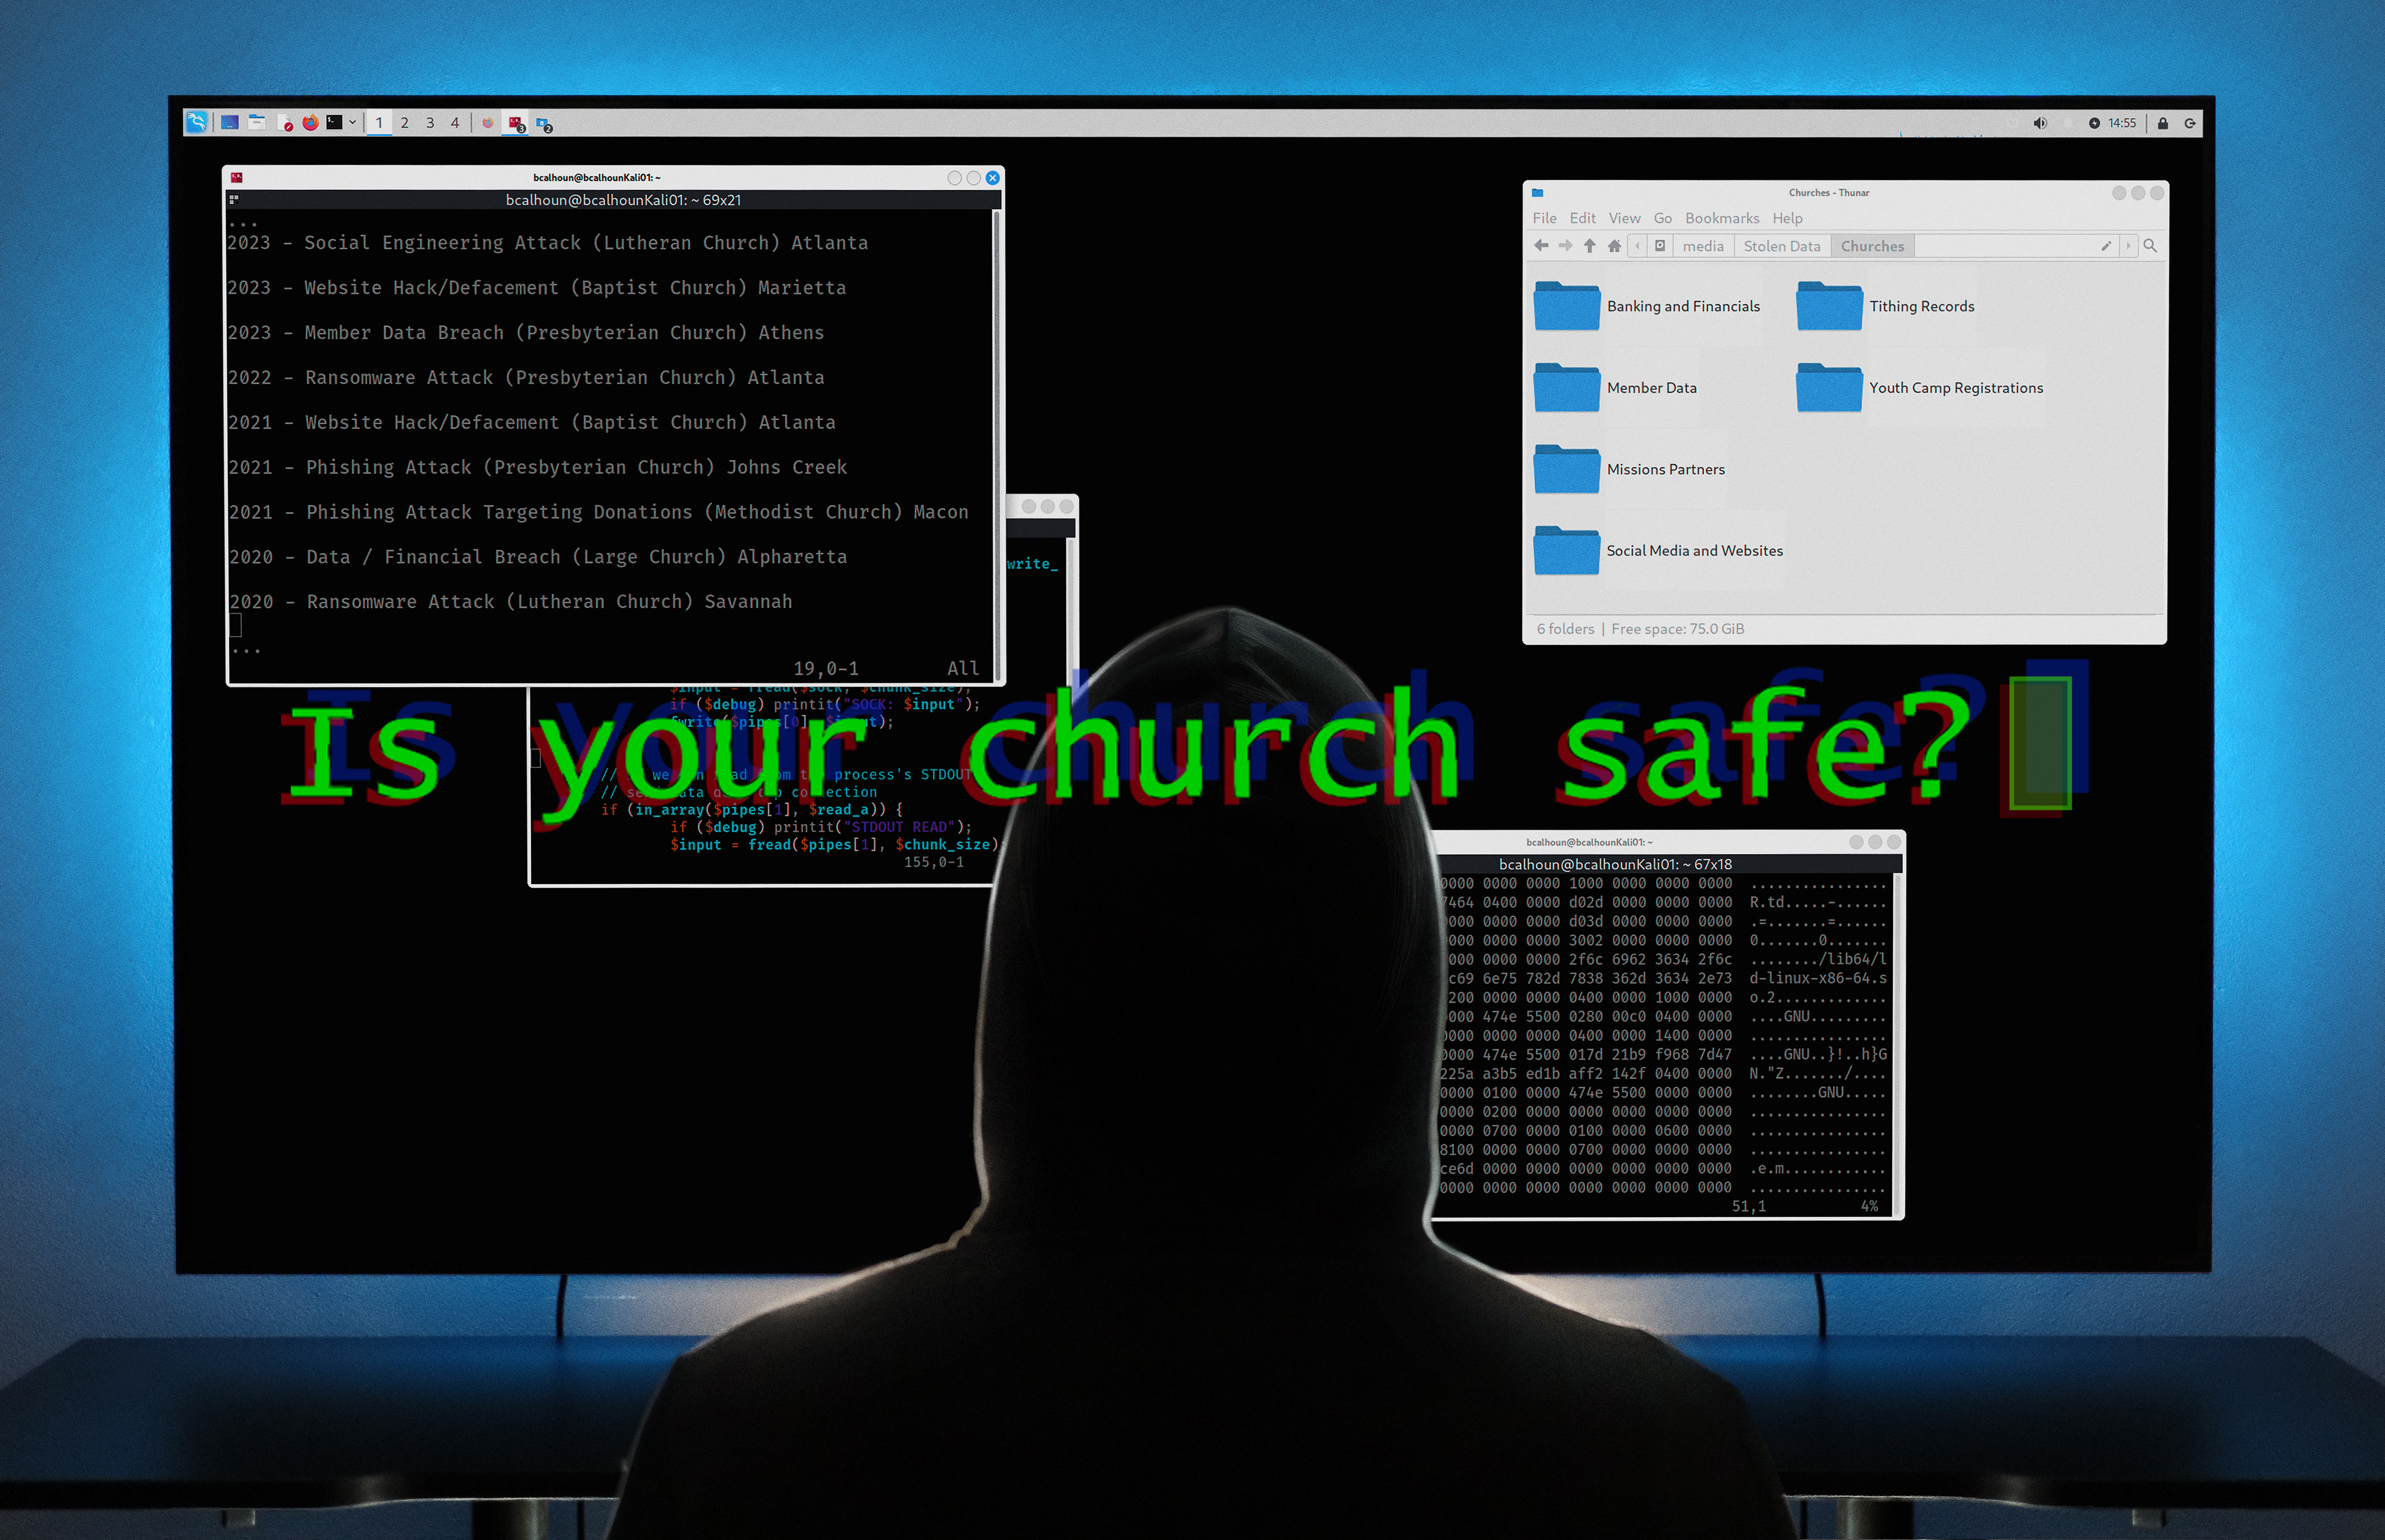The width and height of the screenshot is (2385, 1540).
Task: Switch to workspace 2
Action: click(405, 123)
